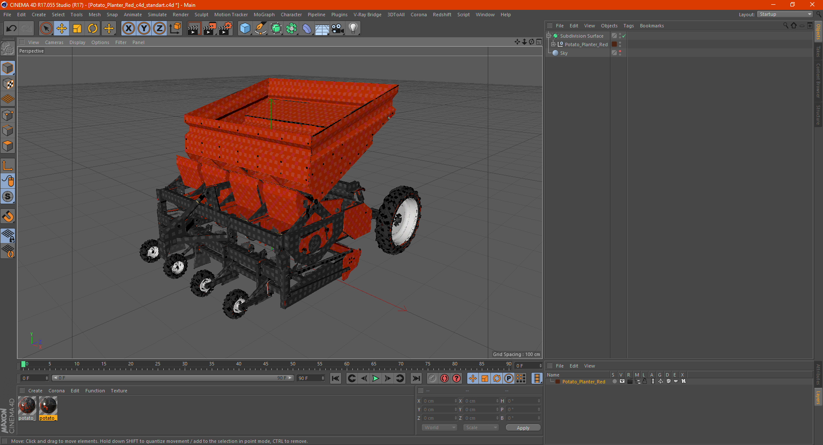Switch to Points mode
This screenshot has width=823, height=445.
point(8,115)
